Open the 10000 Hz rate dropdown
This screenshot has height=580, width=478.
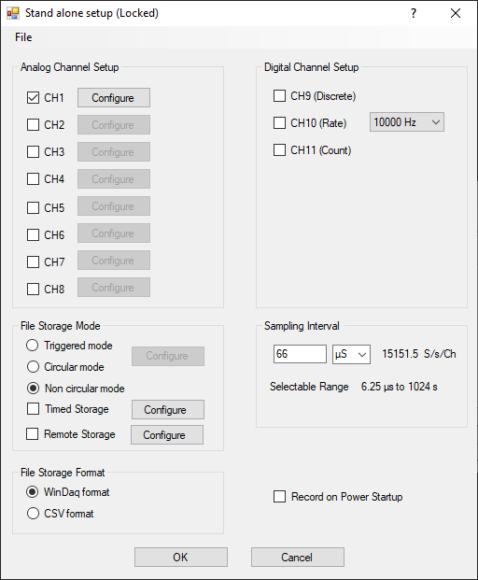tap(407, 122)
